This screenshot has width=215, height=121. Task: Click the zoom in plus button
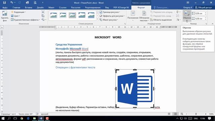206,114
